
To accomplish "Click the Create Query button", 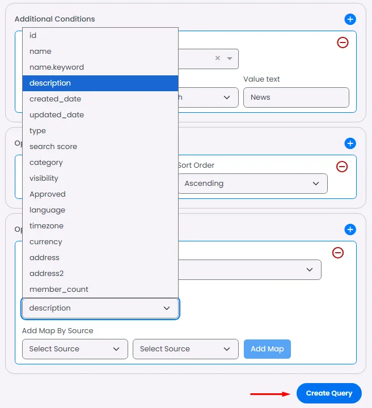I will coord(329,393).
